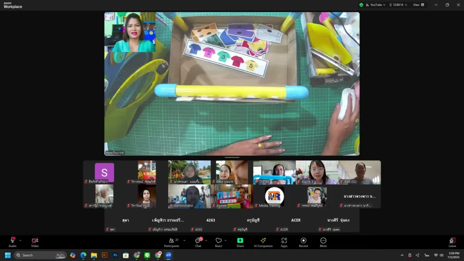Screen dimensions: 464x261
Task: Click the React heart icon
Action: [218, 242]
